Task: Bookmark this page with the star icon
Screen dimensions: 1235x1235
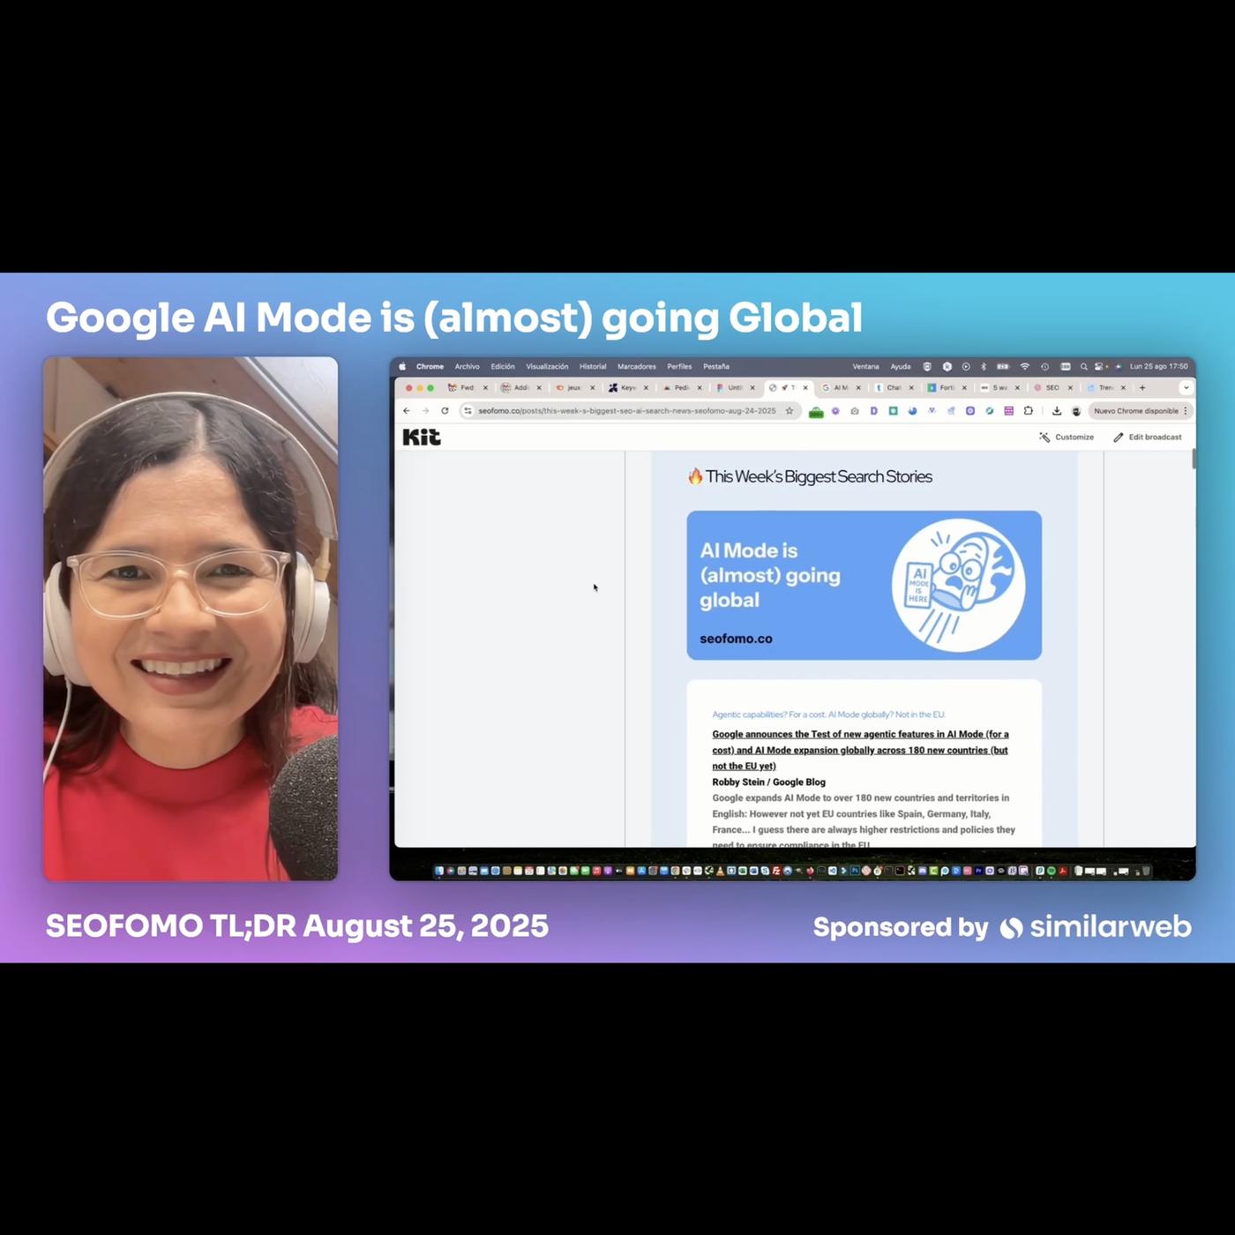Action: [790, 411]
